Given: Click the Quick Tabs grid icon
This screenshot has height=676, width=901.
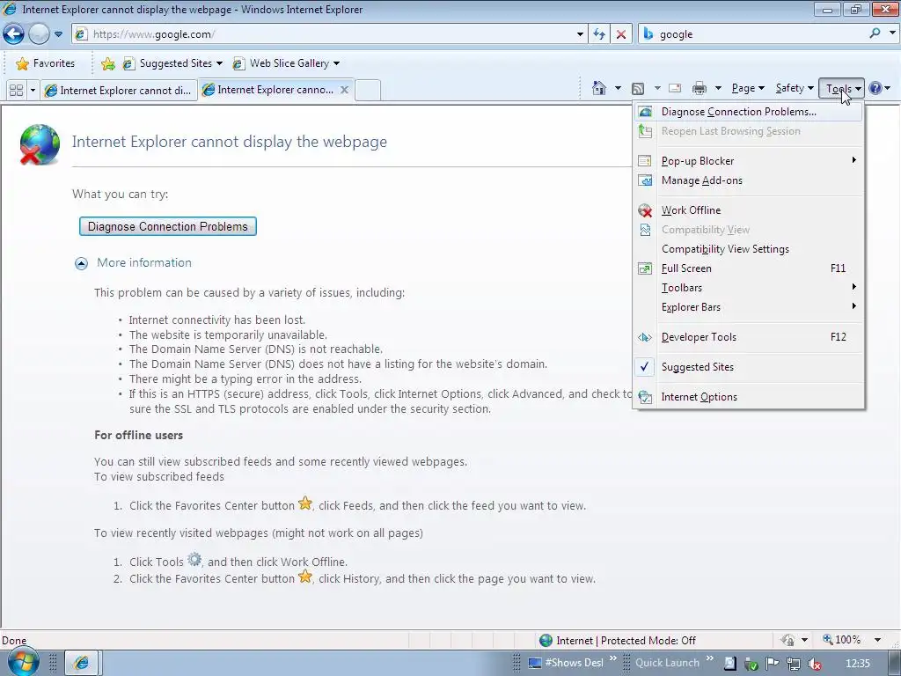Looking at the screenshot, I should tap(17, 91).
